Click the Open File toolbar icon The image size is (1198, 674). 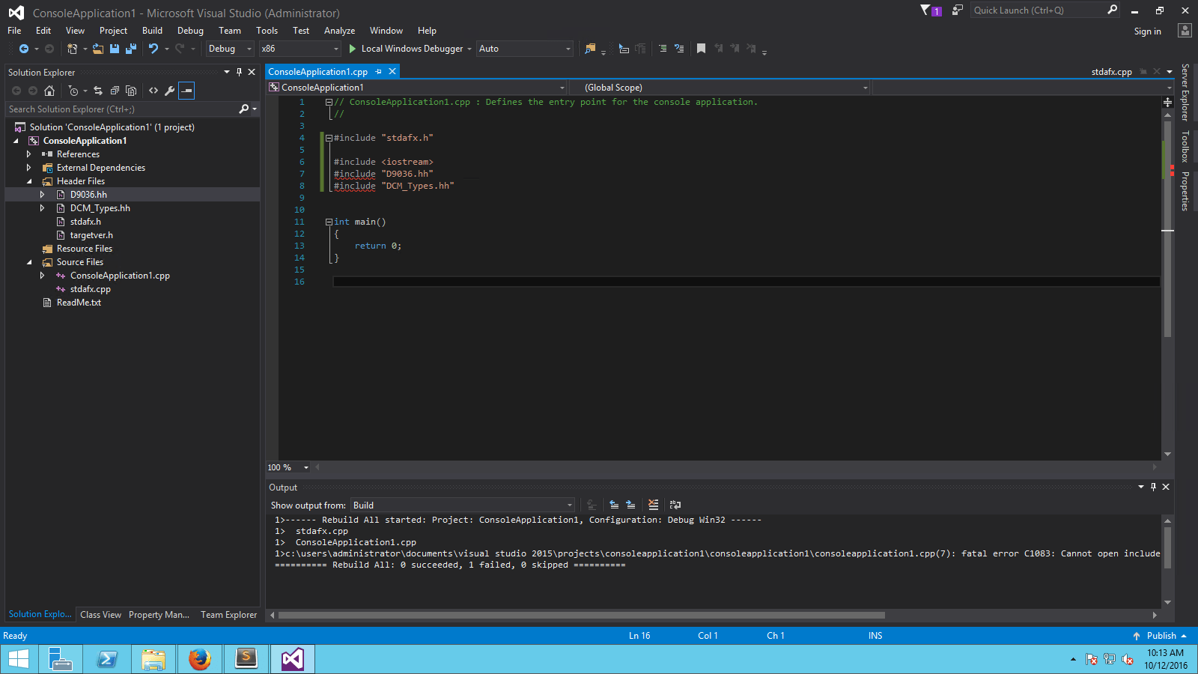98,49
